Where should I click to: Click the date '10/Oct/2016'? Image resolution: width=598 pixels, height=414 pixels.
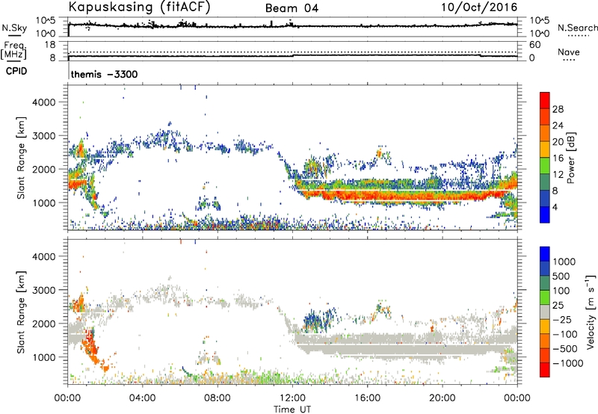pyautogui.click(x=479, y=7)
